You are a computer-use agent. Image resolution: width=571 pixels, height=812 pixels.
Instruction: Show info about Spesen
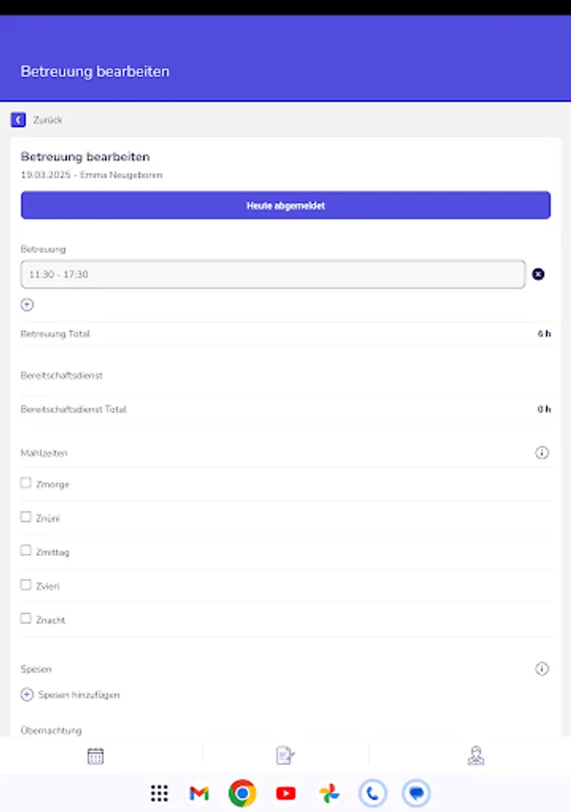point(542,669)
